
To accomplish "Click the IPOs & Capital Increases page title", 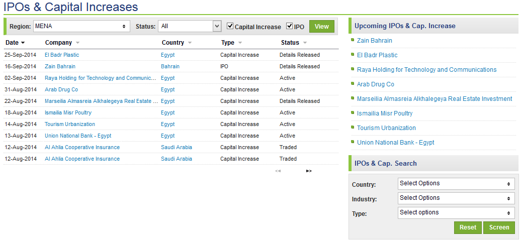I will tap(71, 7).
